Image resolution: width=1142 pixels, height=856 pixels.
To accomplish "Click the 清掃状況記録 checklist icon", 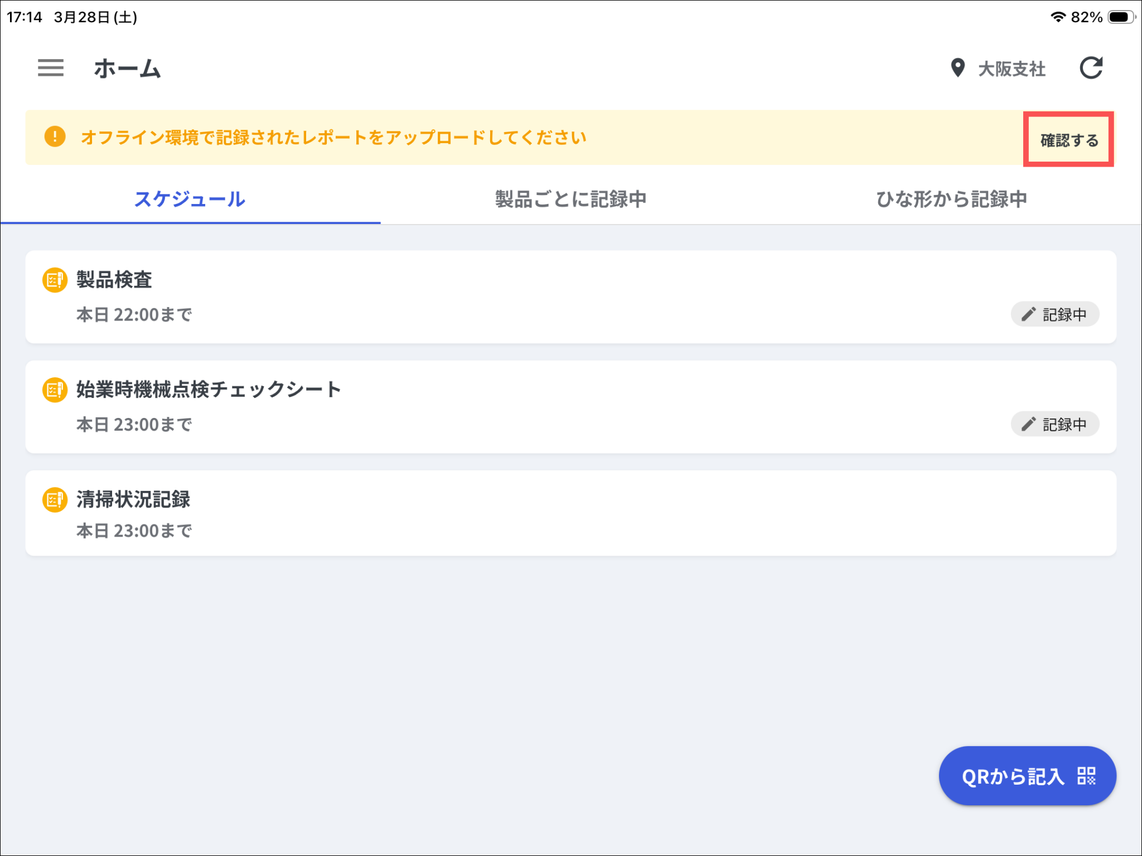I will (x=55, y=499).
